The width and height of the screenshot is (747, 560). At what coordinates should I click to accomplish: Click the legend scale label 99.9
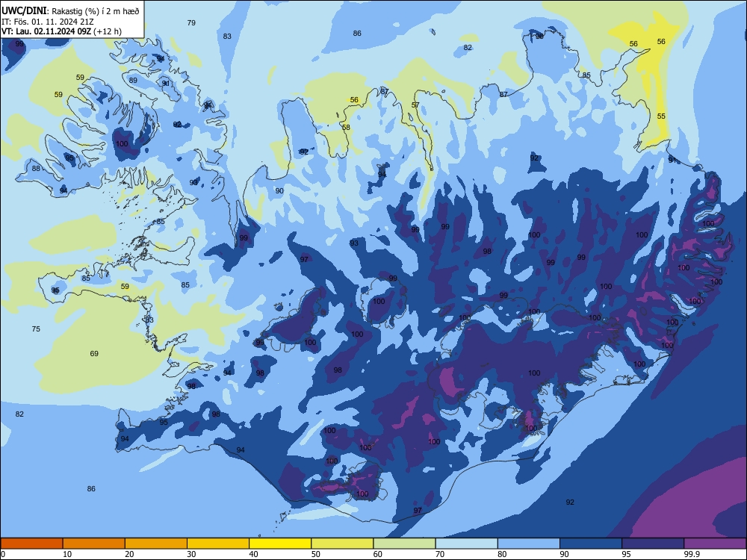click(691, 554)
